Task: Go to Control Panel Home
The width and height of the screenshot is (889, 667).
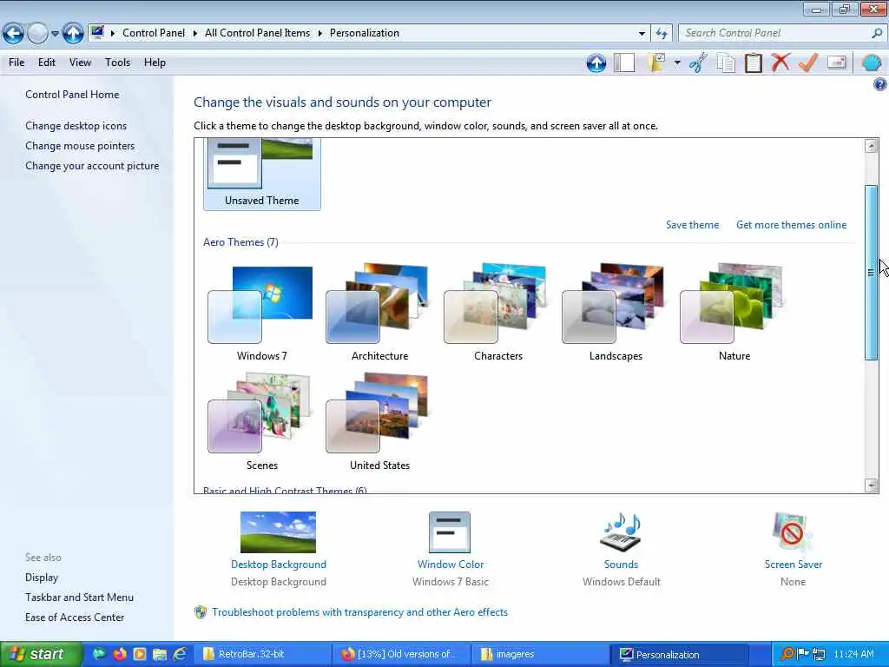Action: 72,95
